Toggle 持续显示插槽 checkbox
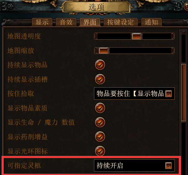The image size is (188, 175). point(100,79)
